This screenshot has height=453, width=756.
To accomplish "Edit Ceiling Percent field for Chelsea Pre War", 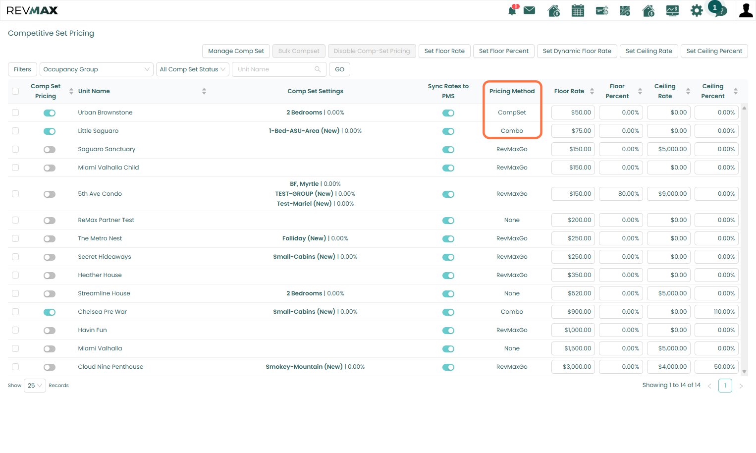I will click(716, 312).
